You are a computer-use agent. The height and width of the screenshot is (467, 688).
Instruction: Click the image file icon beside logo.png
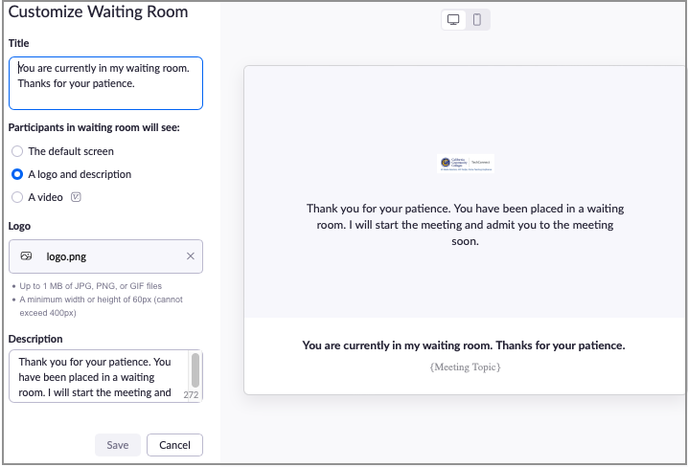coord(27,256)
